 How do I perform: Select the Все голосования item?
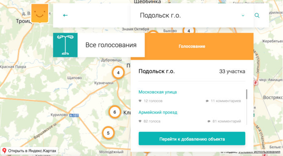click(111, 45)
